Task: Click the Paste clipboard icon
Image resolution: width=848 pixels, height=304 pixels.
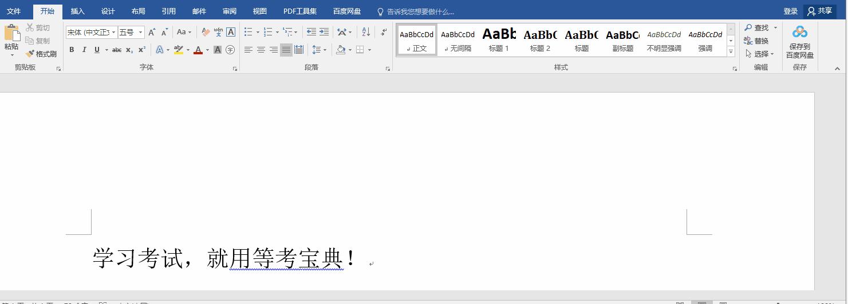Action: [x=11, y=33]
